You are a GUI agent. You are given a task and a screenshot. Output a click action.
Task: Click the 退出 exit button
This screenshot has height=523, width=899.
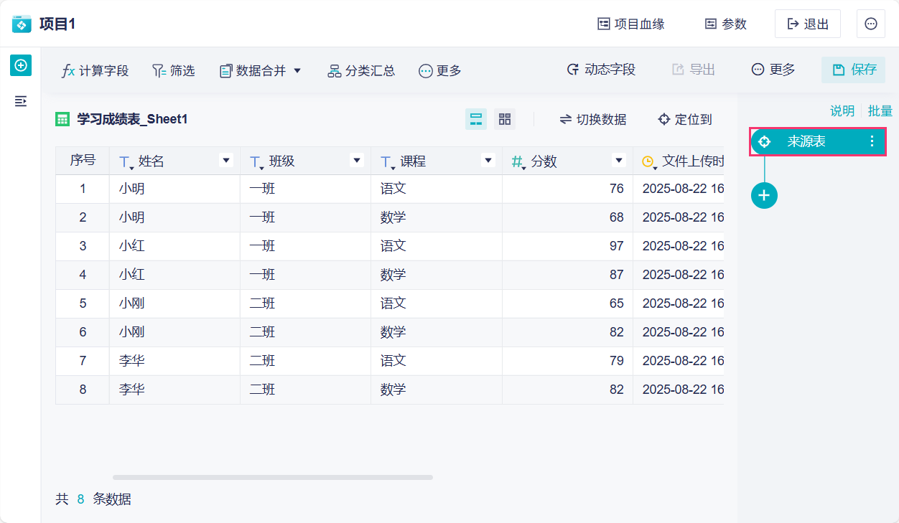pyautogui.click(x=808, y=24)
